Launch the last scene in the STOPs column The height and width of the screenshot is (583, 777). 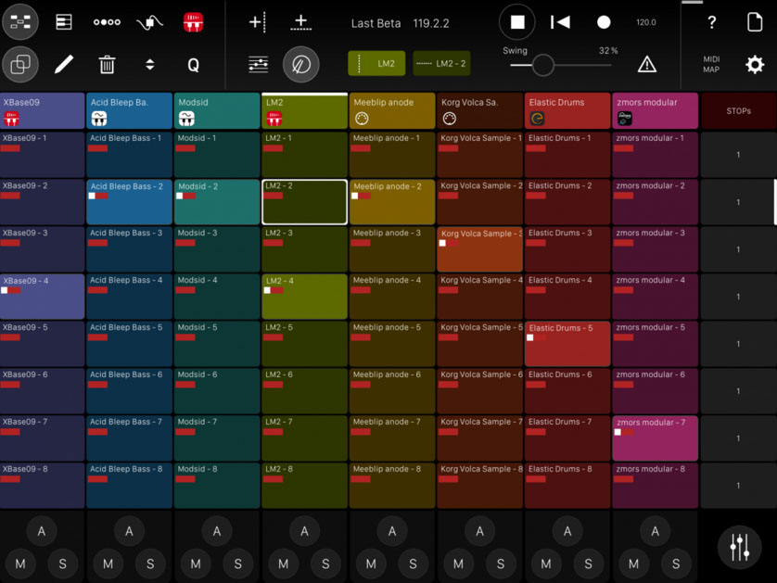tap(738, 486)
